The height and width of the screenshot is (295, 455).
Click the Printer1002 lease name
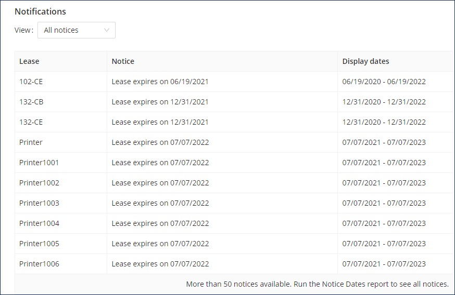coord(39,183)
